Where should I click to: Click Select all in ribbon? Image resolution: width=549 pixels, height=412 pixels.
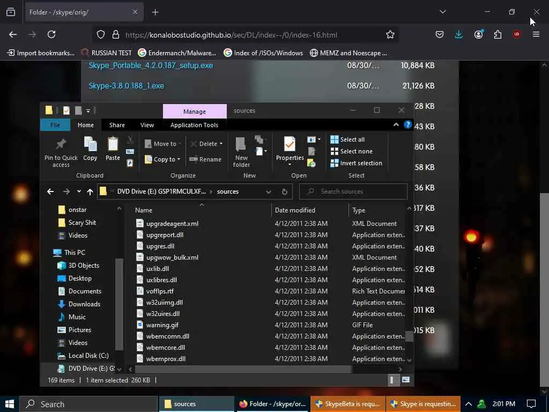coord(347,139)
